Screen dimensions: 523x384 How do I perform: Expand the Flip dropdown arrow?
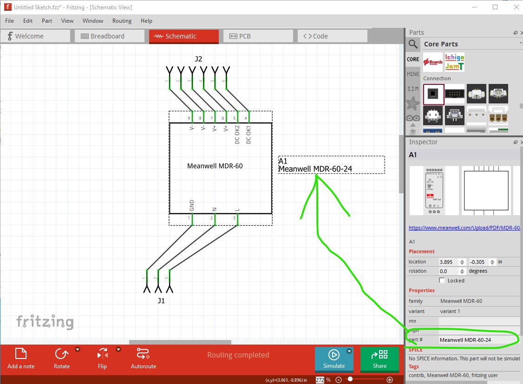point(118,350)
